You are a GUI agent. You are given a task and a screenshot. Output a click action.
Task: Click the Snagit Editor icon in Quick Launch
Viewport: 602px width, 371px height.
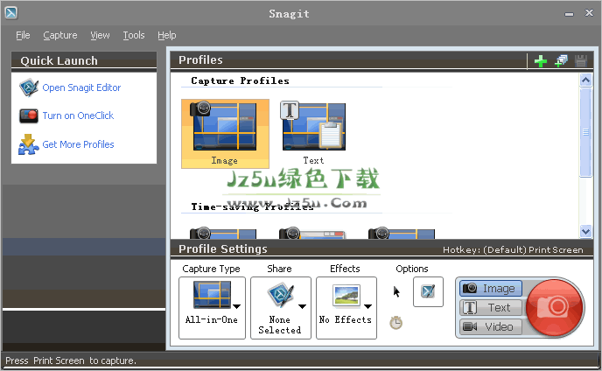(x=29, y=87)
